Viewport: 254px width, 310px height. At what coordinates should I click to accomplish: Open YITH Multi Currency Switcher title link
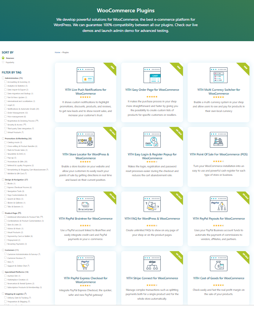click(218, 92)
